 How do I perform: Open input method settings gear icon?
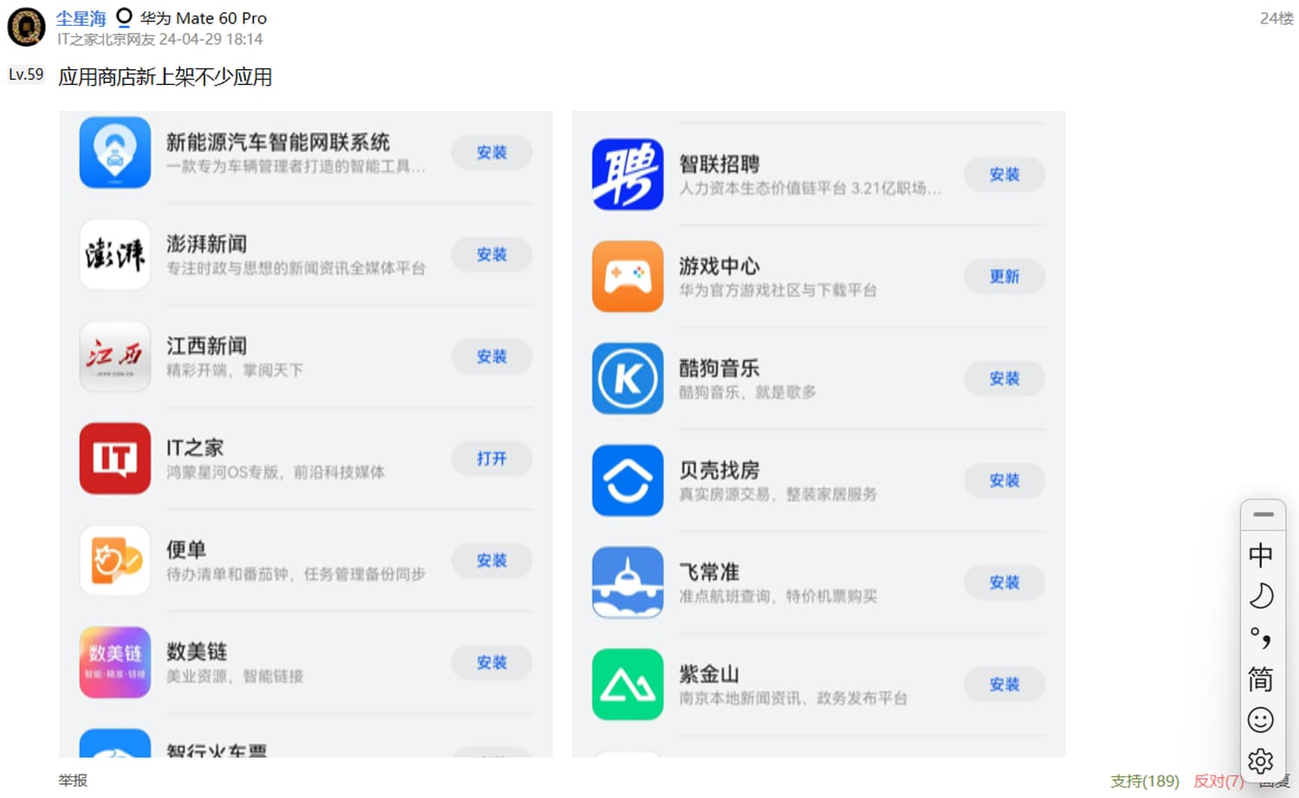tap(1261, 762)
